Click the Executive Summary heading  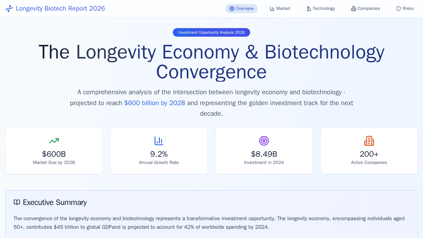[x=55, y=202]
